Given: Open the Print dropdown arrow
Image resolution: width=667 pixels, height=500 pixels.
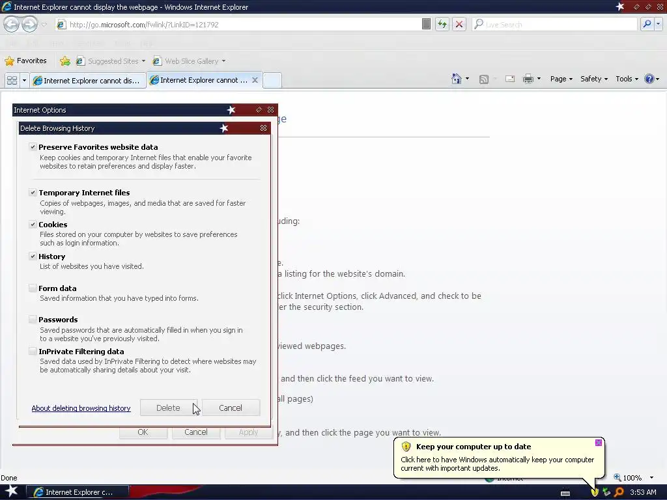Looking at the screenshot, I should pos(539,79).
